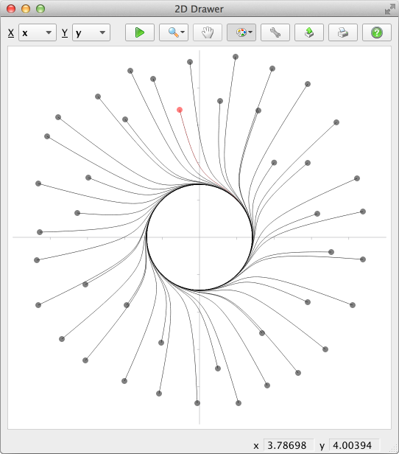This screenshot has width=399, height=454.
Task: Click the export/download green arrow icon
Action: pos(308,32)
